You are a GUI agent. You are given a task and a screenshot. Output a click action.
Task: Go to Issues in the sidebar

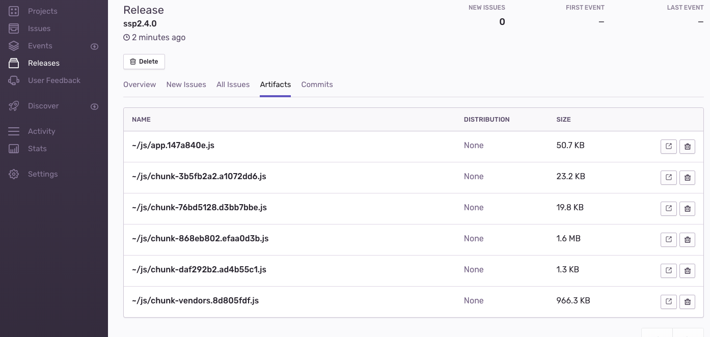tap(39, 29)
